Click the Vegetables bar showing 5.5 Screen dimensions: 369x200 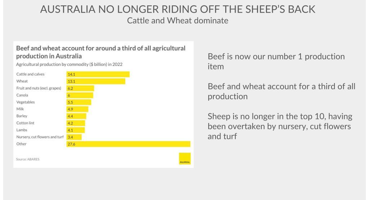79,102
